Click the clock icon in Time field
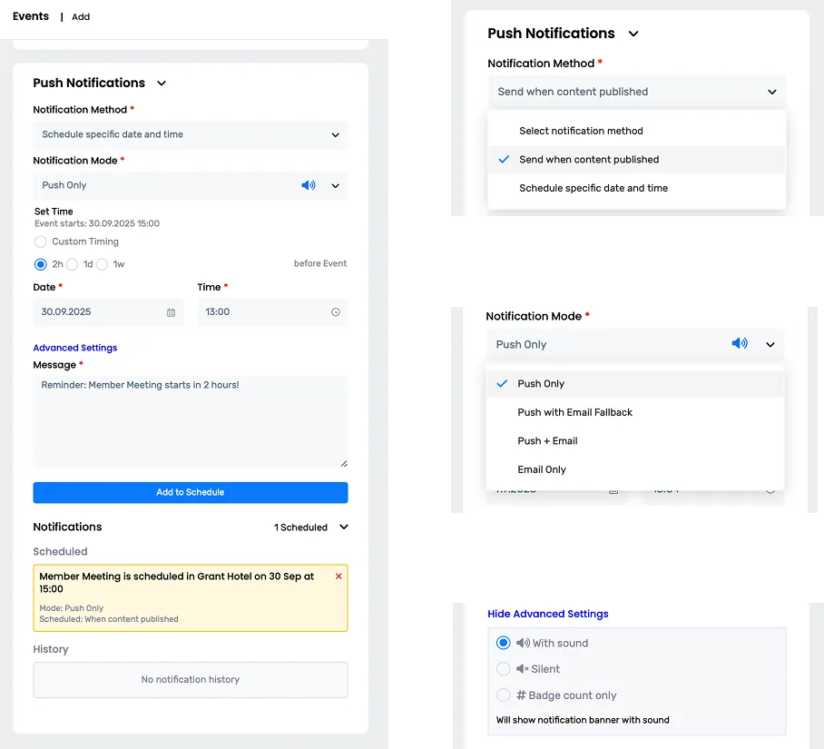The height and width of the screenshot is (749, 824). (x=335, y=312)
